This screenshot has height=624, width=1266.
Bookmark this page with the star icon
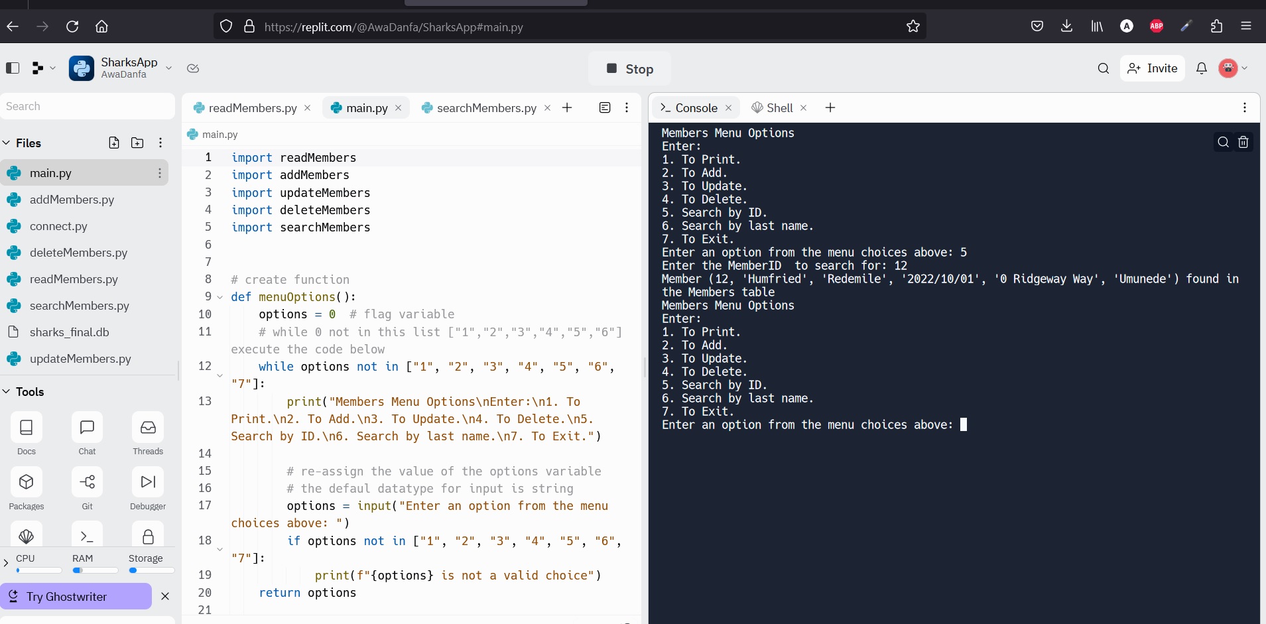click(913, 27)
